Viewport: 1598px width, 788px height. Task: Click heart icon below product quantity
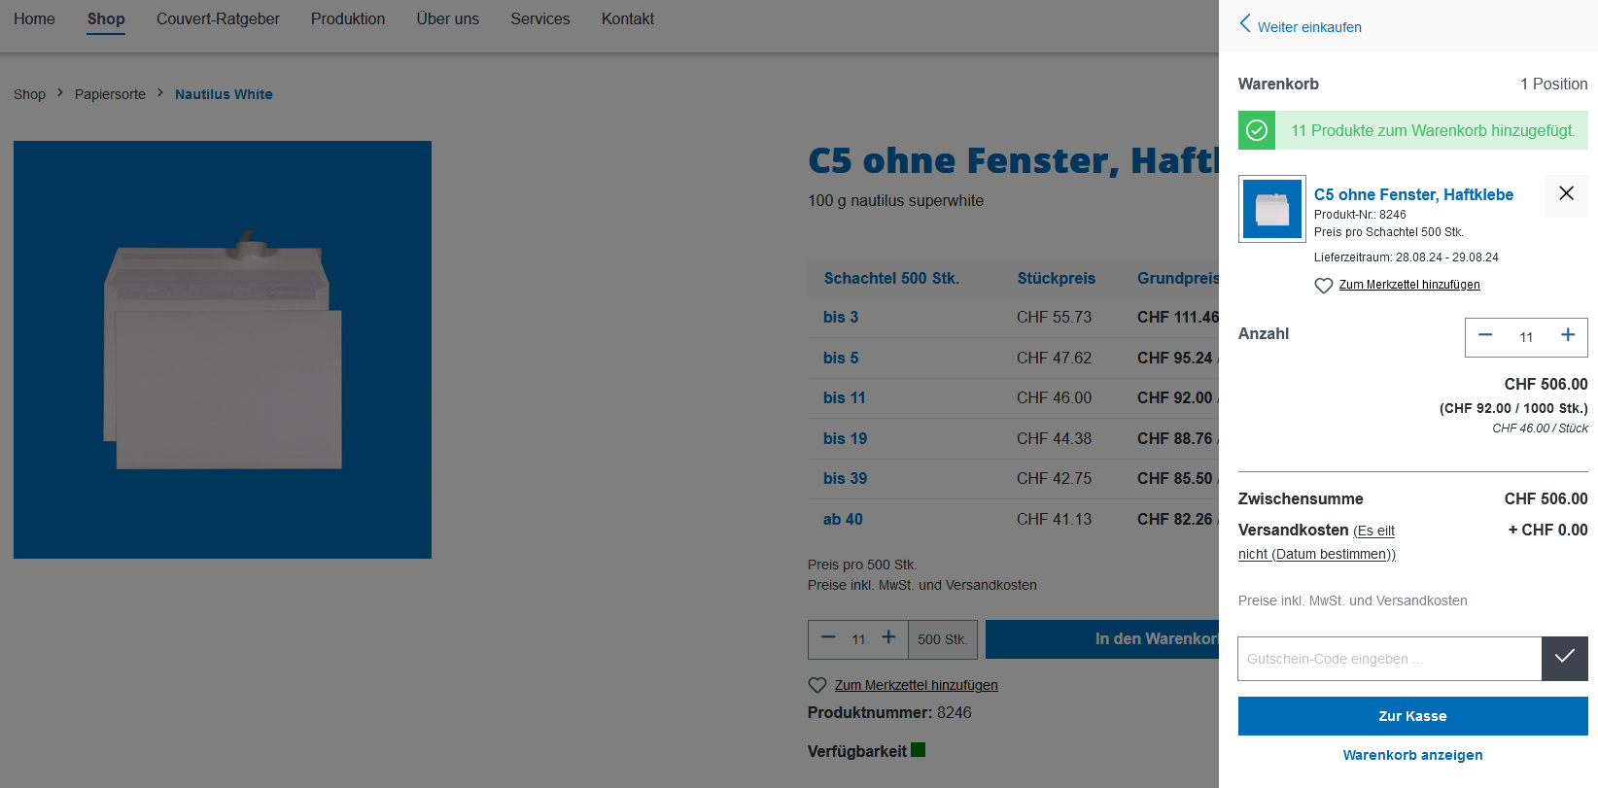click(x=817, y=685)
